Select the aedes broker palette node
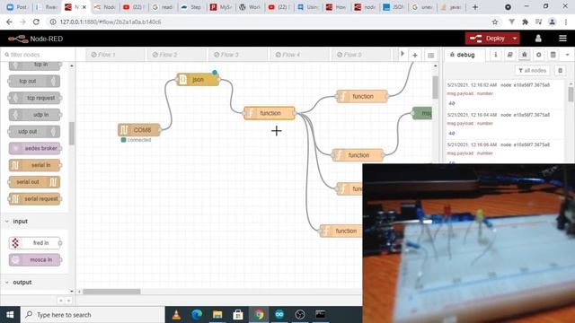Image resolution: width=575 pixels, height=323 pixels. pyautogui.click(x=34, y=148)
